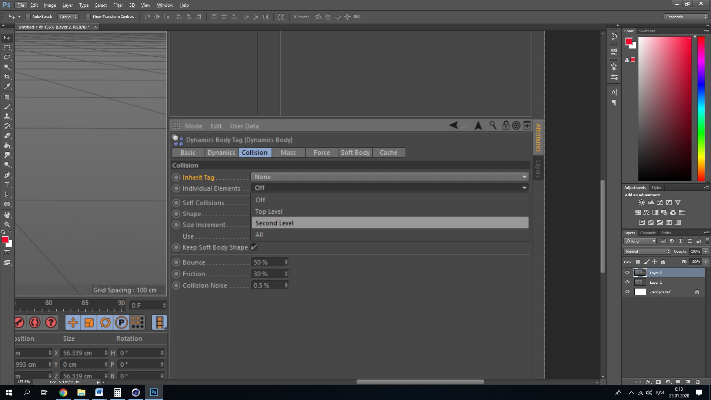The width and height of the screenshot is (711, 400).
Task: Select the Pen tool
Action: point(7,175)
